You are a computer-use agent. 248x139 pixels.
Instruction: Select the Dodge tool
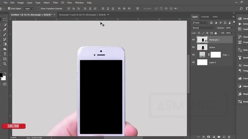(x=5, y=49)
